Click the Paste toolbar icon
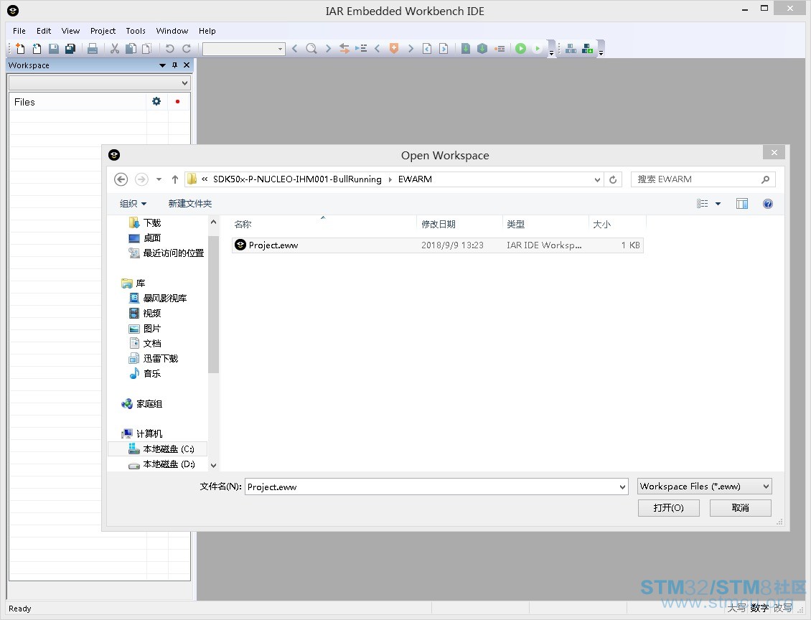811x620 pixels. (x=147, y=49)
